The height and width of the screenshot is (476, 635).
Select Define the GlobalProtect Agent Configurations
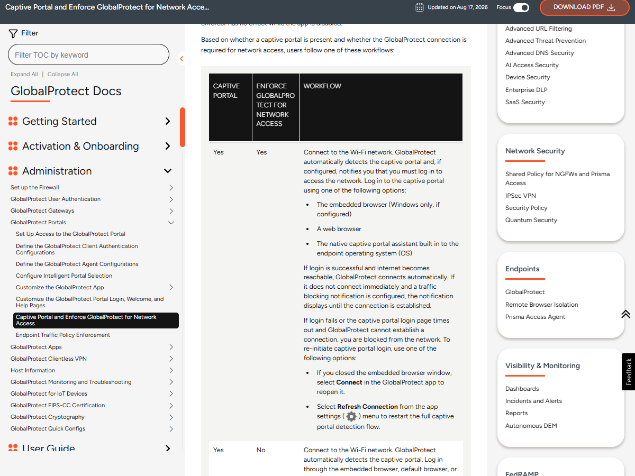[x=77, y=264]
